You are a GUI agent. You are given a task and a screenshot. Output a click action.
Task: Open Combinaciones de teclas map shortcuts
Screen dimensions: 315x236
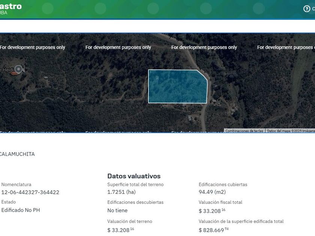[244, 131]
